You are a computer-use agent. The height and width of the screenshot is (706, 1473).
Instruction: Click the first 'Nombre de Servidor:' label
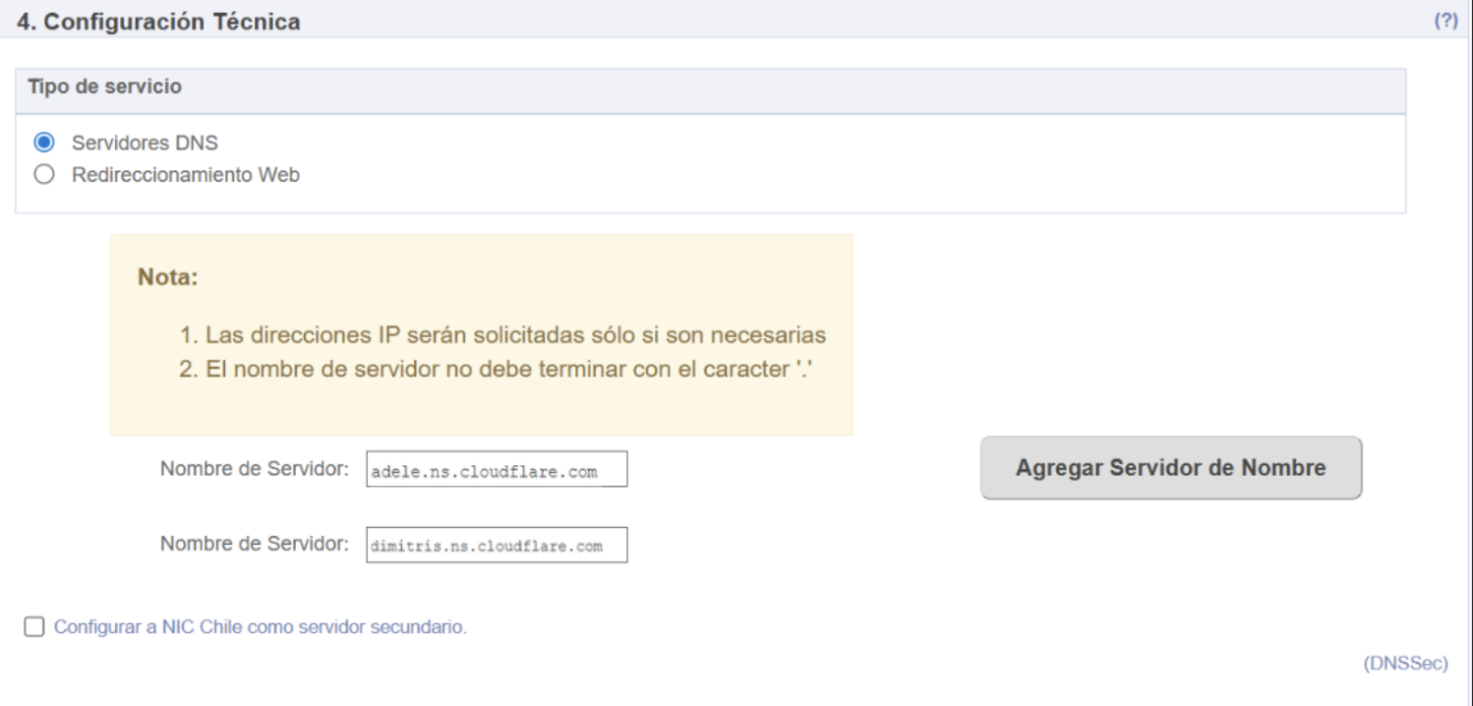pyautogui.click(x=255, y=469)
